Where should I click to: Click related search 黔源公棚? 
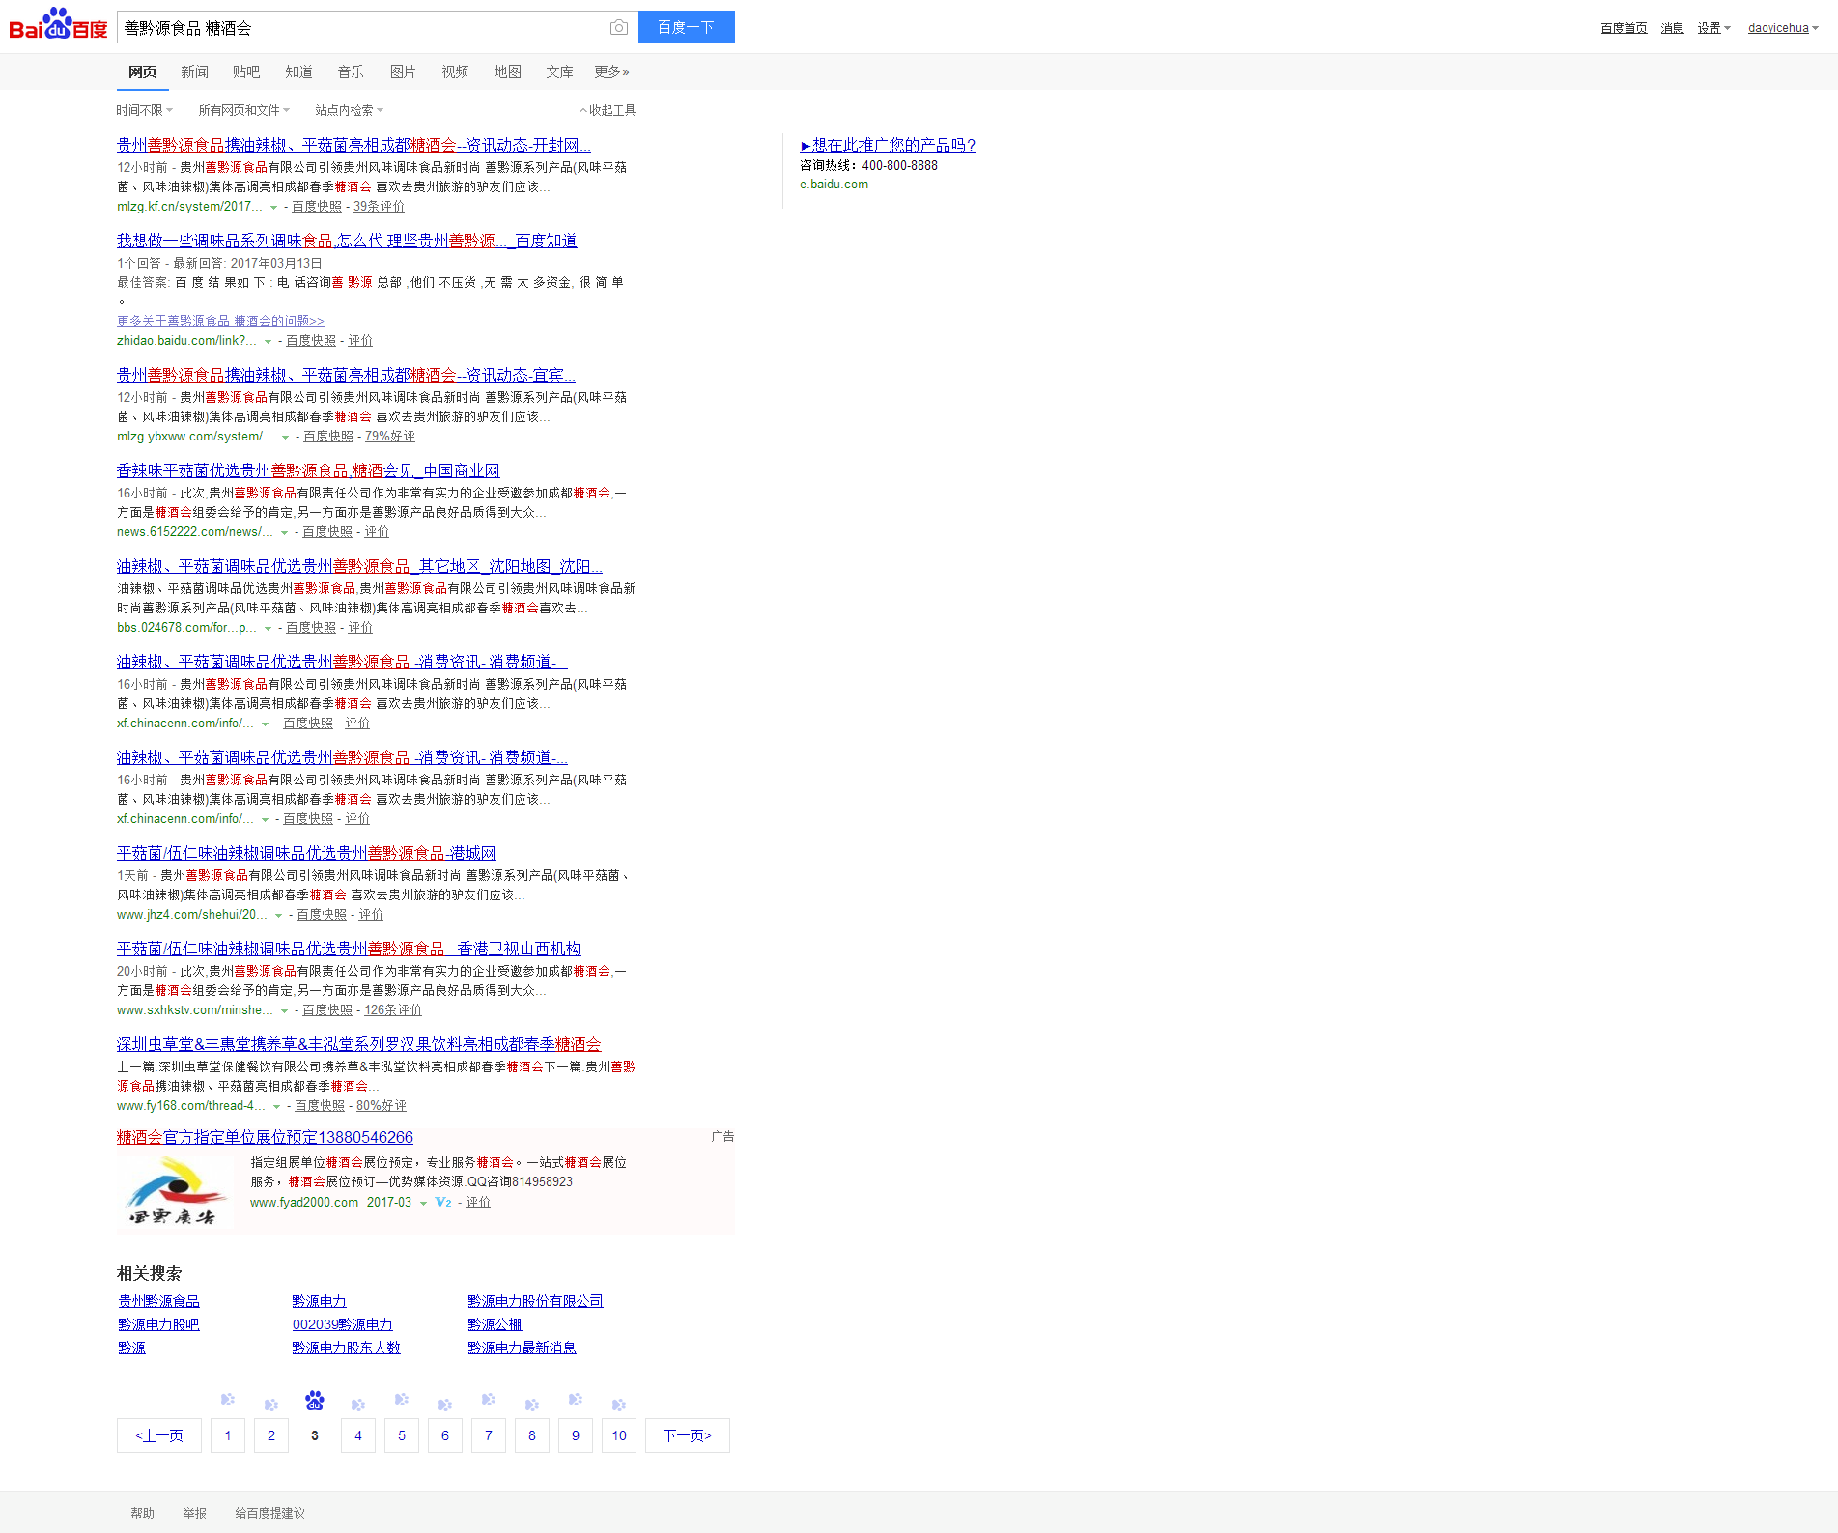[x=495, y=1324]
